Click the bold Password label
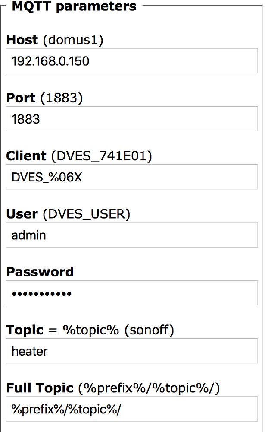This screenshot has height=432, width=268. (40, 272)
